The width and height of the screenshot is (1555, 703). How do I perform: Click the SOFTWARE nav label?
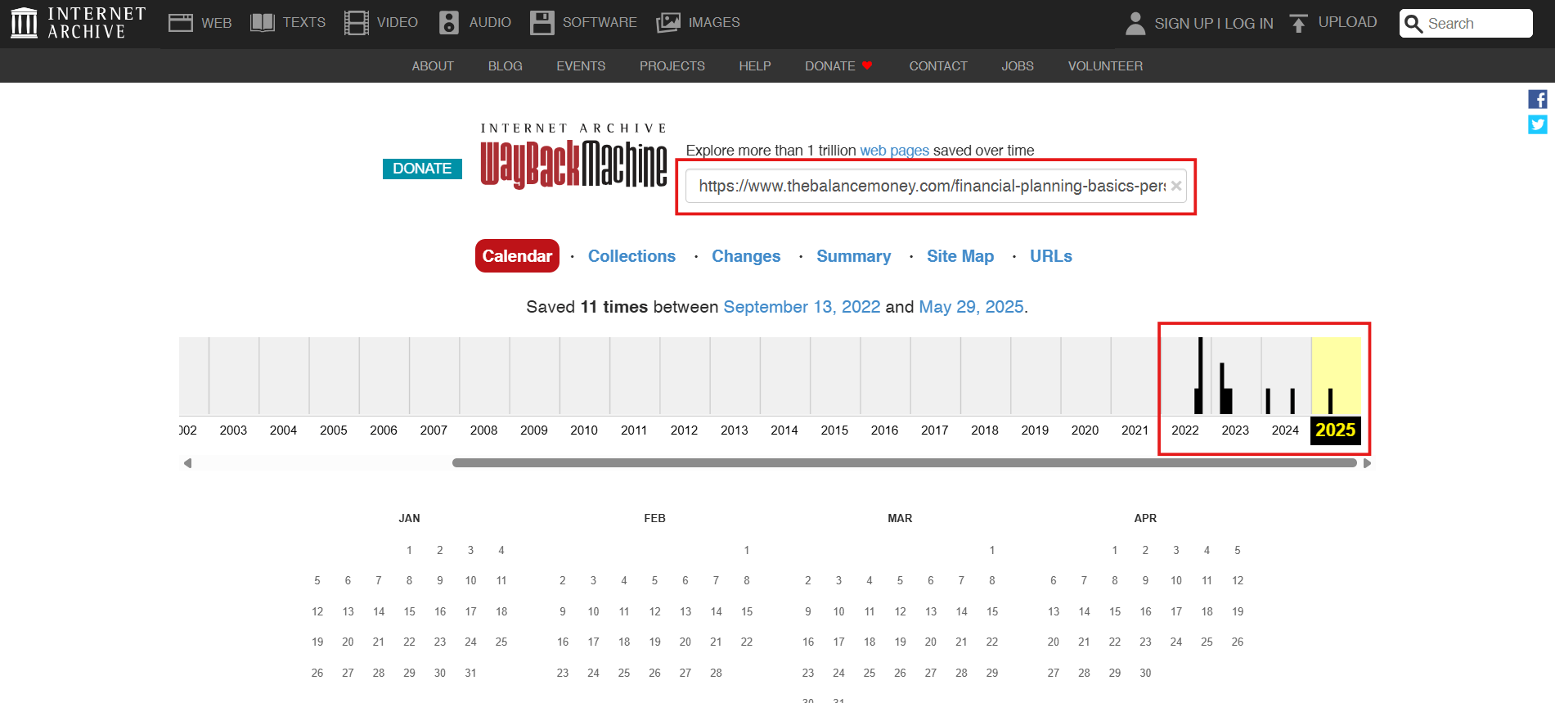pyautogui.click(x=600, y=22)
